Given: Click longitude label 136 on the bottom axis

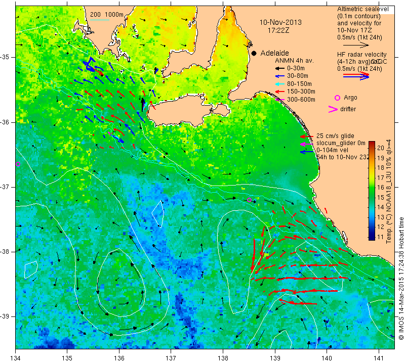Looking at the screenshot, I should tap(119, 358).
